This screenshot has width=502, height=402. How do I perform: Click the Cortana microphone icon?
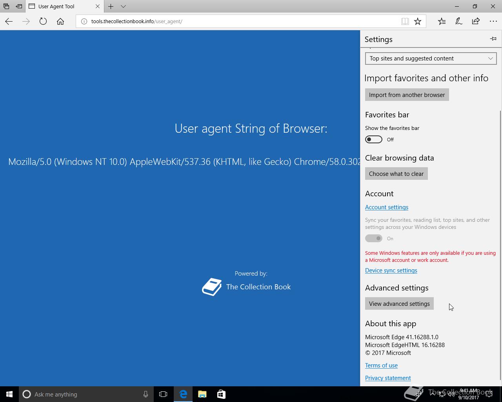(x=146, y=394)
